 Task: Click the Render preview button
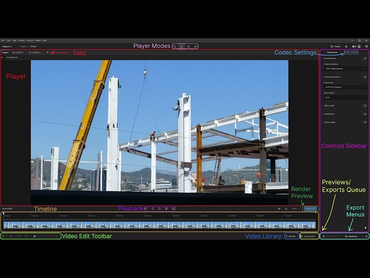(x=310, y=209)
